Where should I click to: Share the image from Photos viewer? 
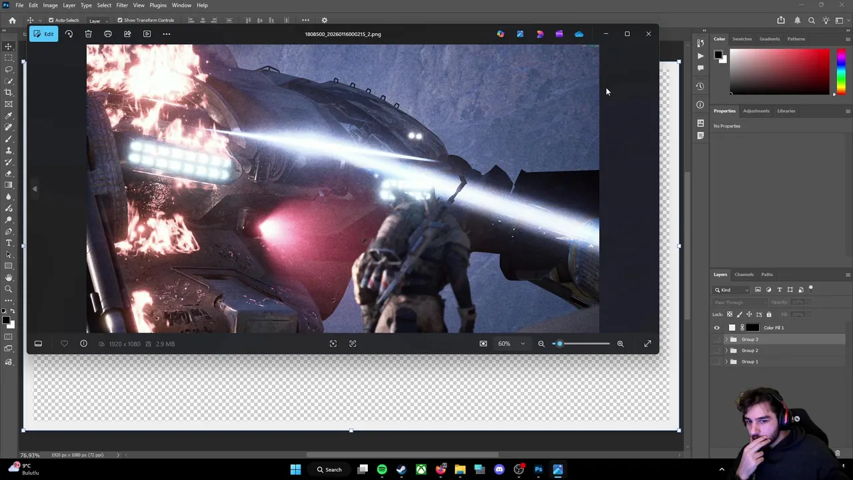coord(127,34)
